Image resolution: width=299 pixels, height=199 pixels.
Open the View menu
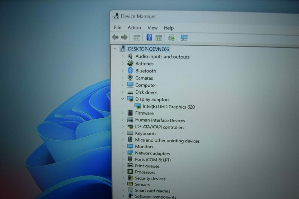pos(152,28)
